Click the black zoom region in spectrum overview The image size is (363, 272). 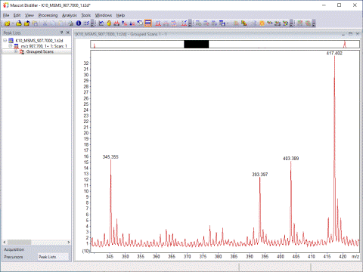[x=196, y=44]
